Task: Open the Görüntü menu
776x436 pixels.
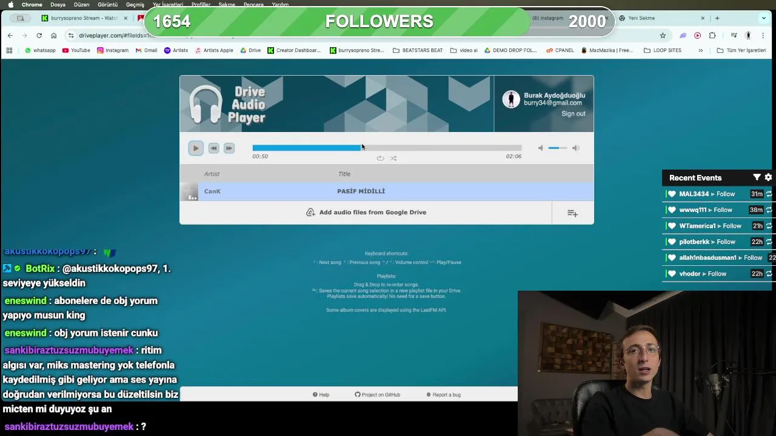Action: coord(107,4)
